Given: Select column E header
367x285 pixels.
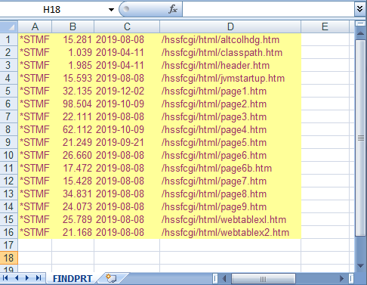Looking at the screenshot, I should point(325,26).
